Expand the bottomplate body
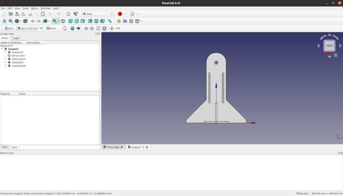Image resolution: width=343 pixels, height=196 pixels. 5,59
